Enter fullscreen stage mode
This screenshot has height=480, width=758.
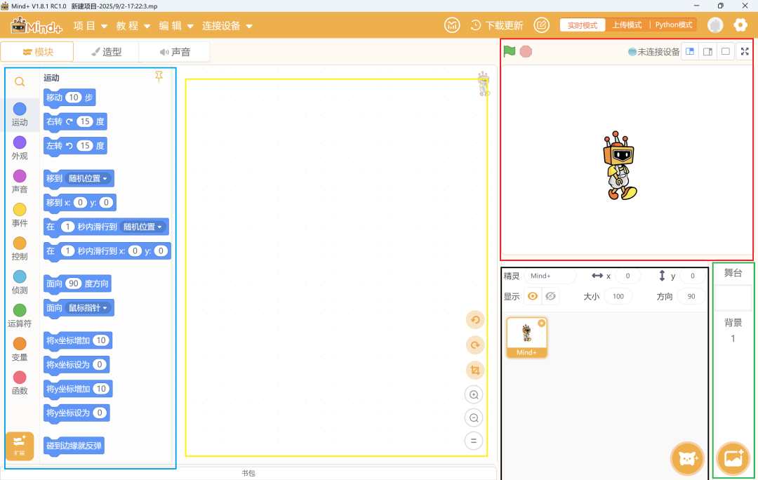point(745,51)
